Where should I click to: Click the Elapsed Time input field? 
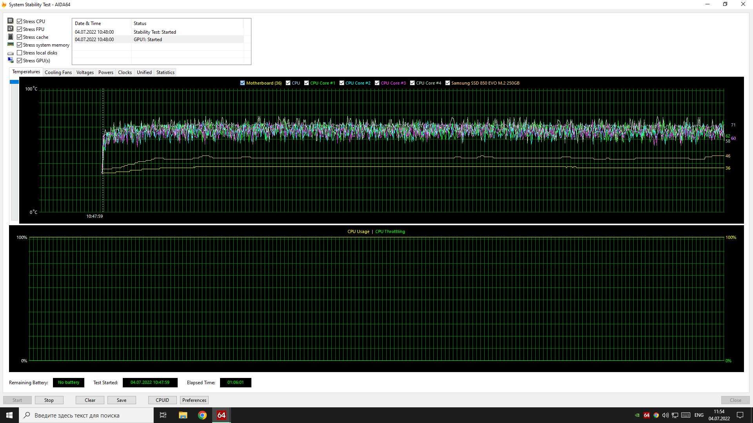236,382
